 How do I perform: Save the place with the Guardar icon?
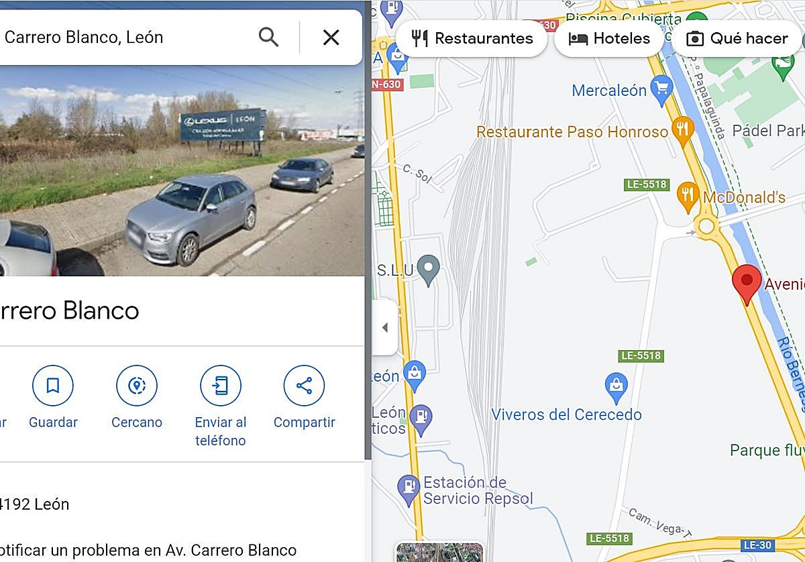tap(53, 386)
